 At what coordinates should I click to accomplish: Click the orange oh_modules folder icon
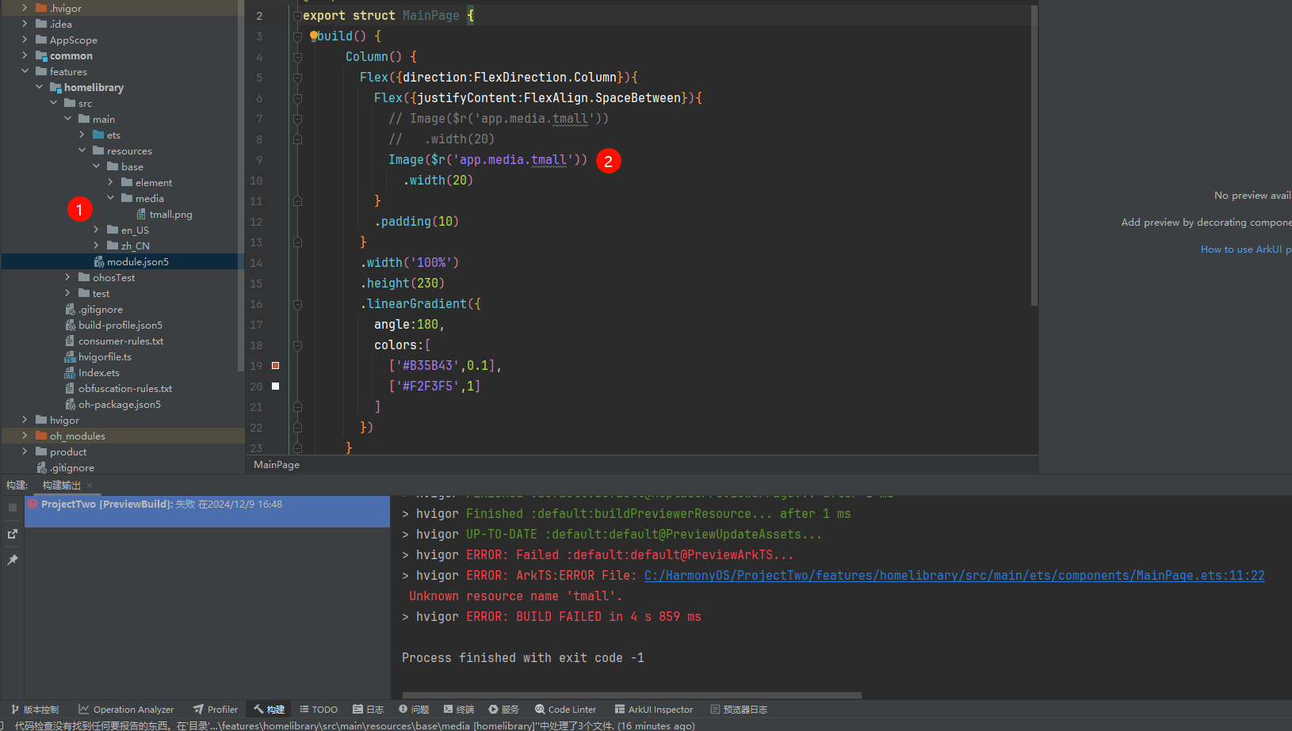point(41,436)
